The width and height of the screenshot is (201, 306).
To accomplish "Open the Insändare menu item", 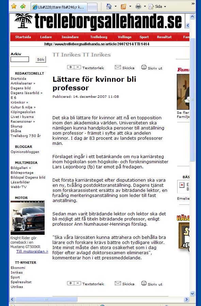I will 70,37.
